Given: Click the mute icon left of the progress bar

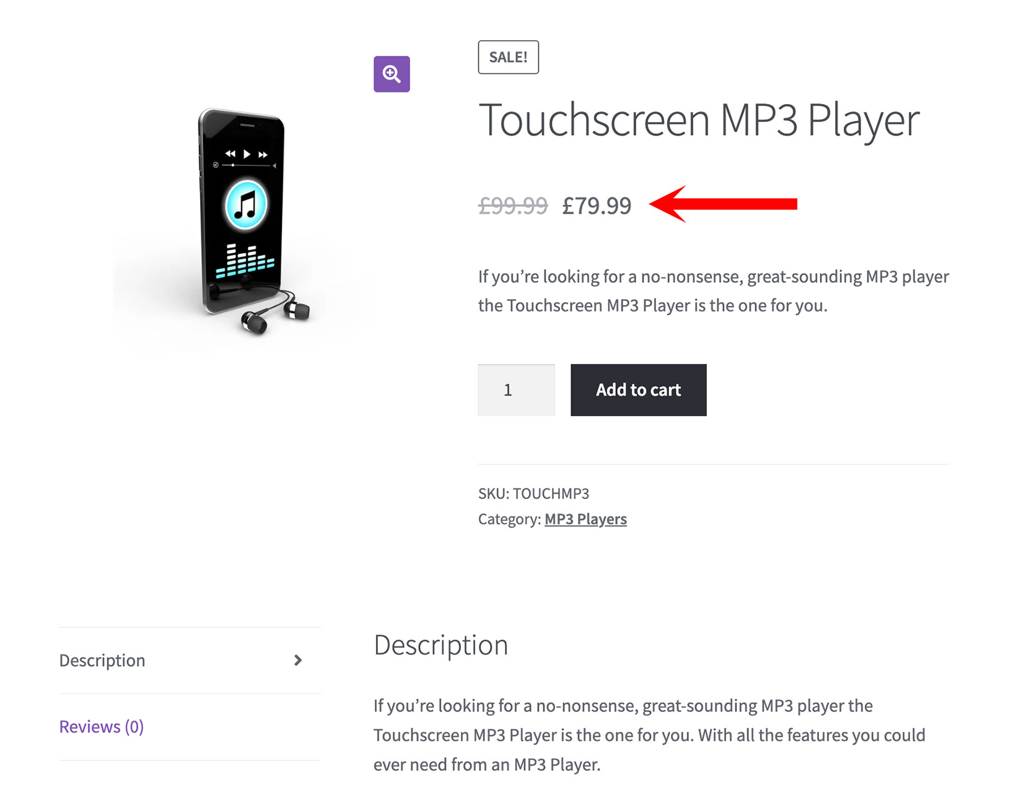Looking at the screenshot, I should tap(216, 165).
